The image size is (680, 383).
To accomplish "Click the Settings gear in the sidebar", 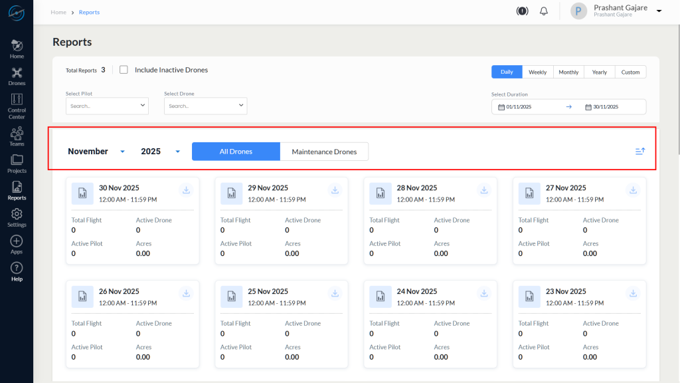I will 16,215.
